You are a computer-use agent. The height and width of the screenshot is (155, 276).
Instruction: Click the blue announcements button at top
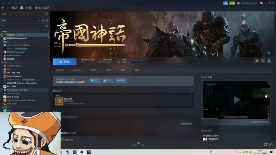pos(226,3)
